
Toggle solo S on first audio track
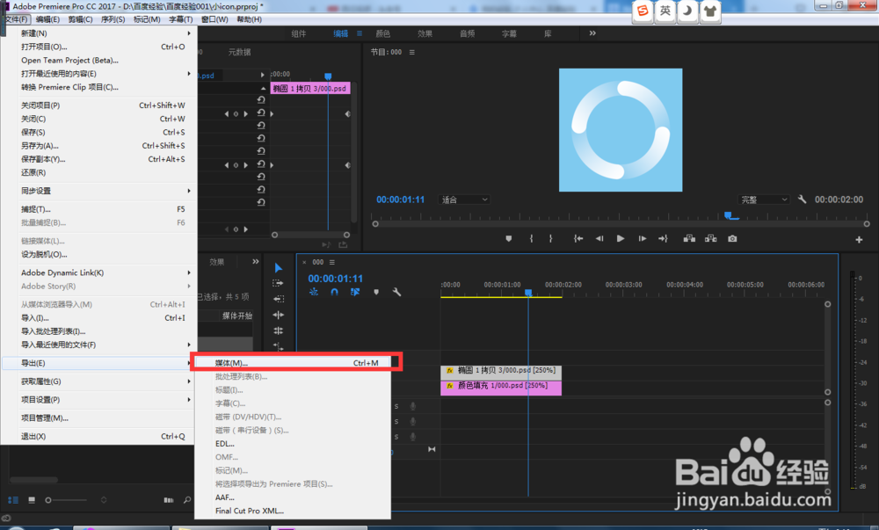396,406
